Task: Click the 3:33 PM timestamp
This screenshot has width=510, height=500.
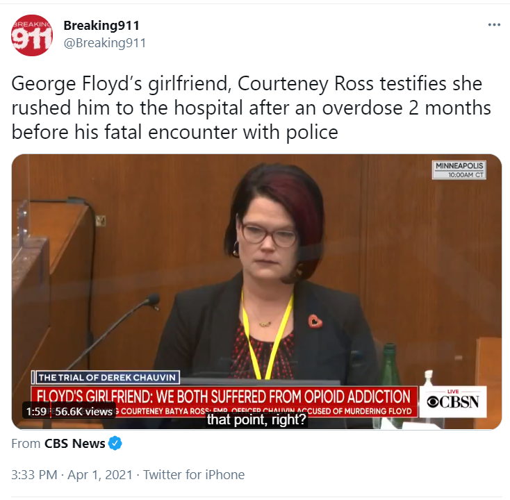Action: coord(34,474)
